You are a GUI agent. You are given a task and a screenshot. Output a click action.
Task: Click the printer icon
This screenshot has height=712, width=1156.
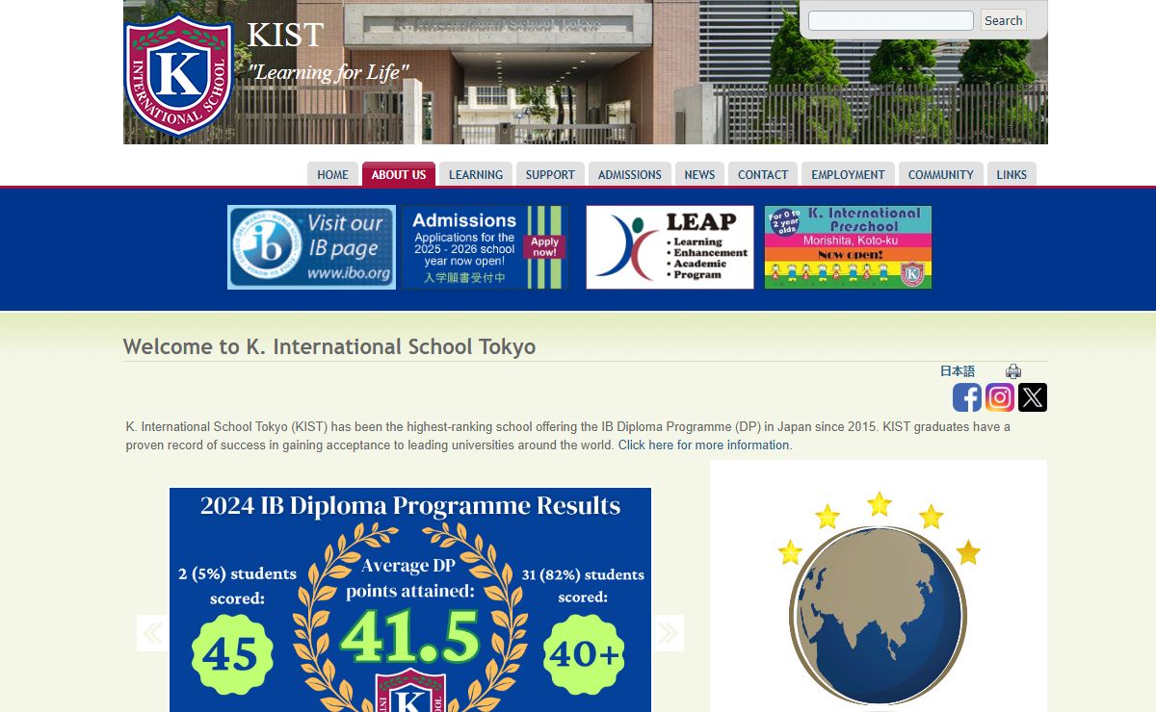pyautogui.click(x=1013, y=371)
